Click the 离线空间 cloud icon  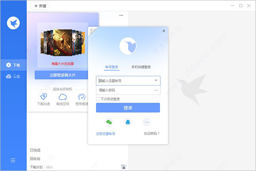coord(63,97)
